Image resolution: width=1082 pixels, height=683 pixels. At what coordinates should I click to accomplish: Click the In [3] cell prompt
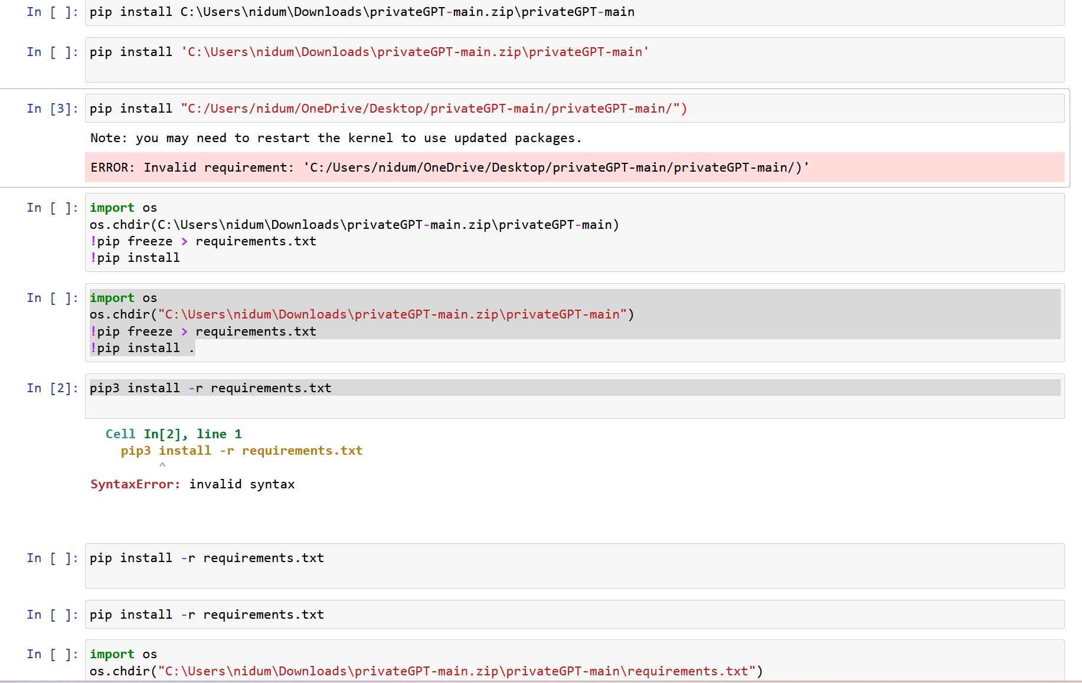(x=52, y=108)
